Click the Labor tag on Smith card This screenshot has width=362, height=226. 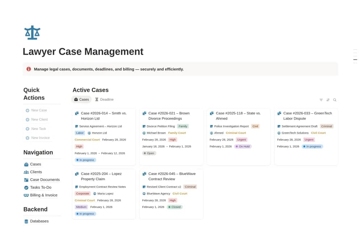(x=80, y=133)
